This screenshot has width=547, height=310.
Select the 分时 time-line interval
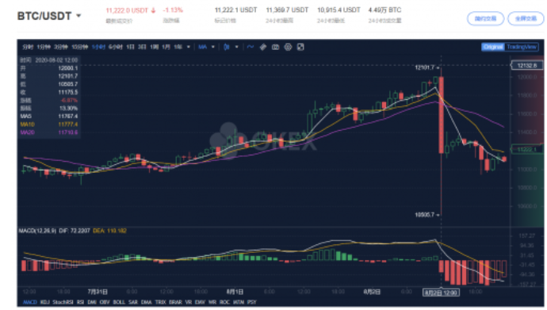click(x=28, y=47)
